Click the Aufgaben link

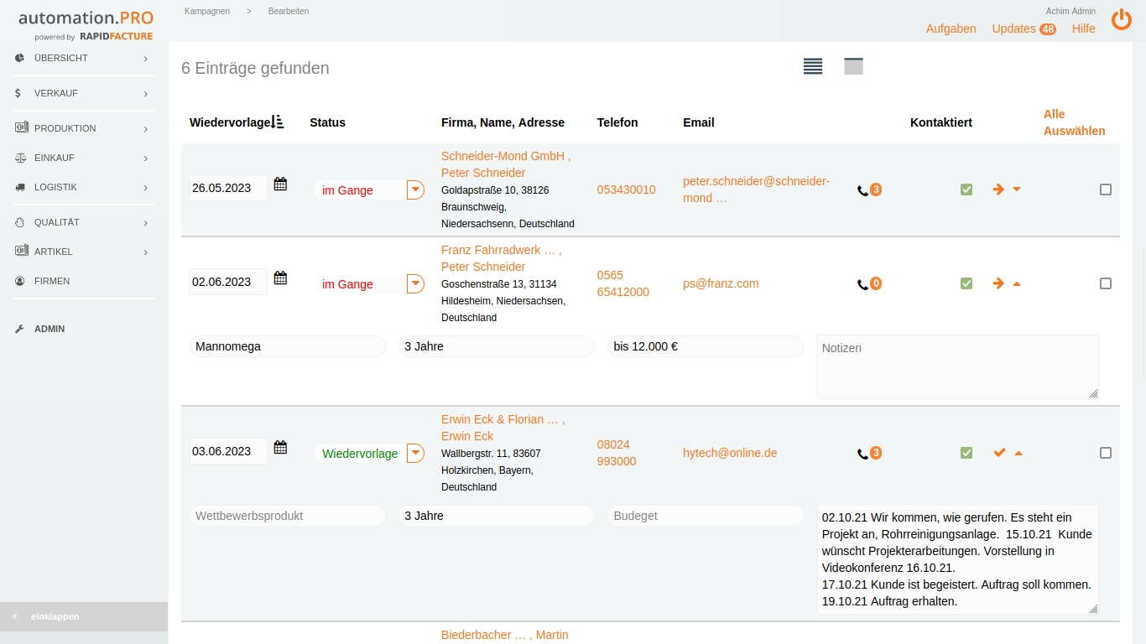point(951,29)
